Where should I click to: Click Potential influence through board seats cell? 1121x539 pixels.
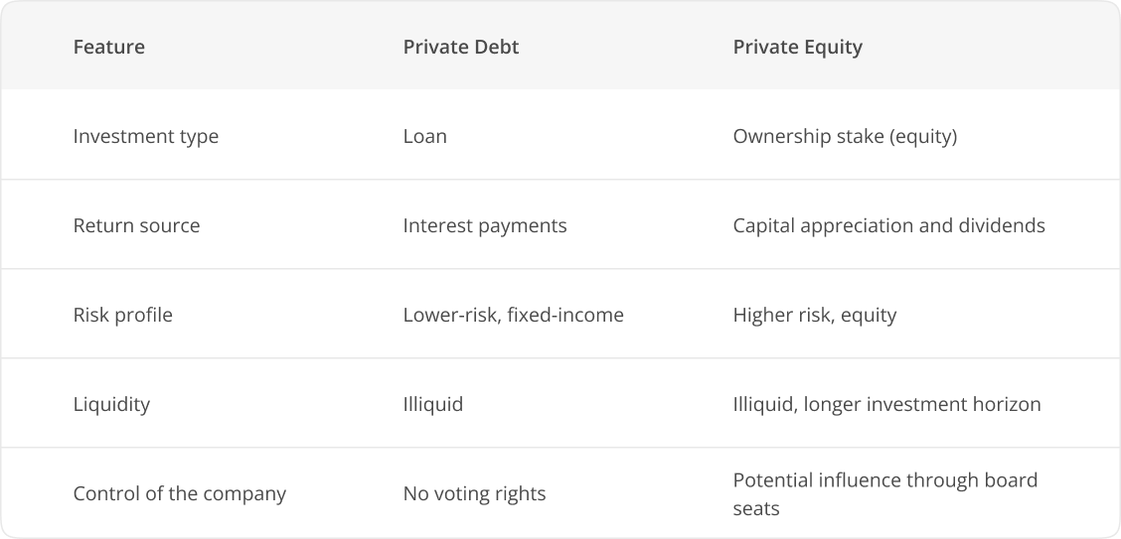(x=885, y=494)
